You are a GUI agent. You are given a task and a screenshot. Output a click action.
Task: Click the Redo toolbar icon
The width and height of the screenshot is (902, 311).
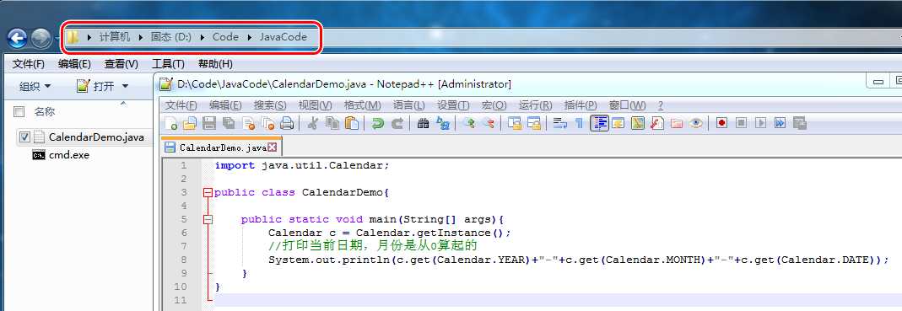[397, 123]
